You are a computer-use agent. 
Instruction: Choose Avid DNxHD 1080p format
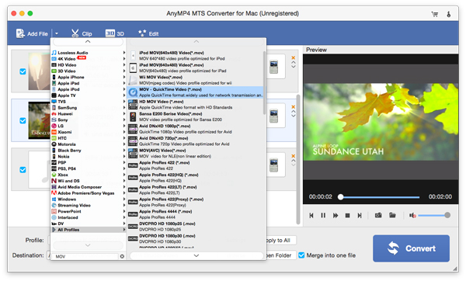(195, 129)
